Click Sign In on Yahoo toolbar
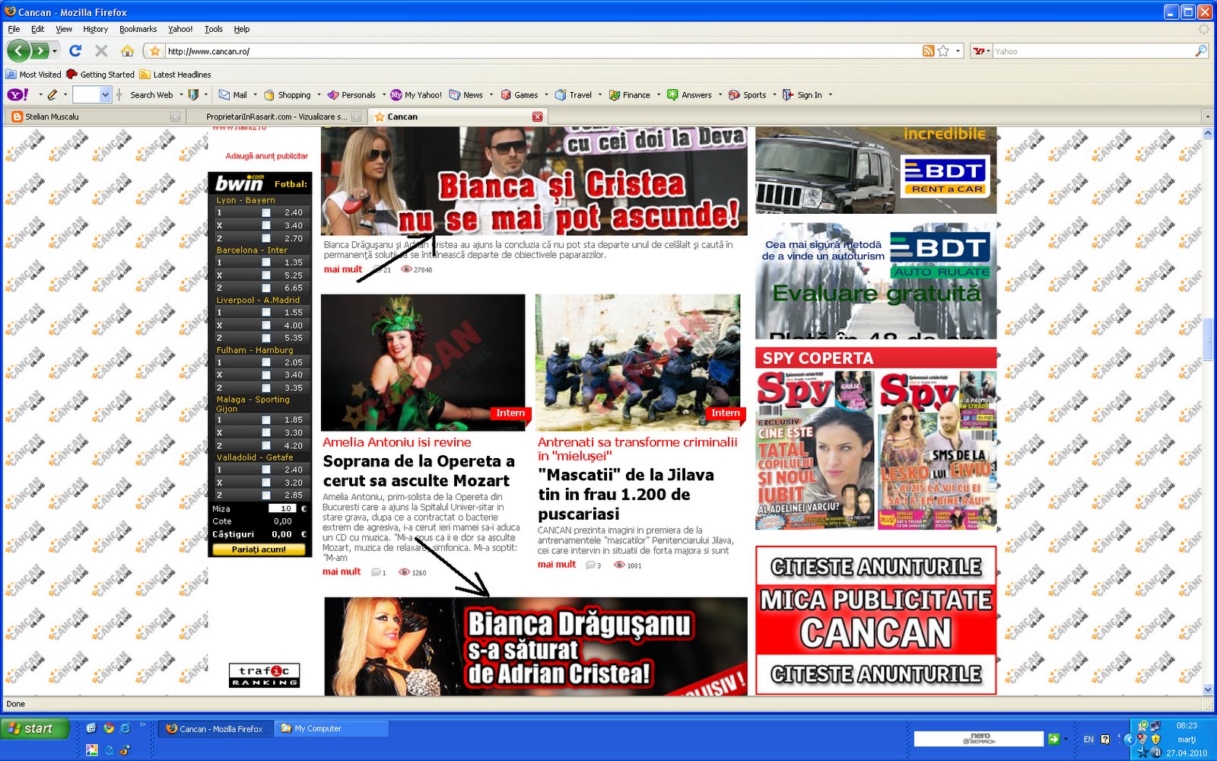This screenshot has width=1217, height=761. (802, 95)
